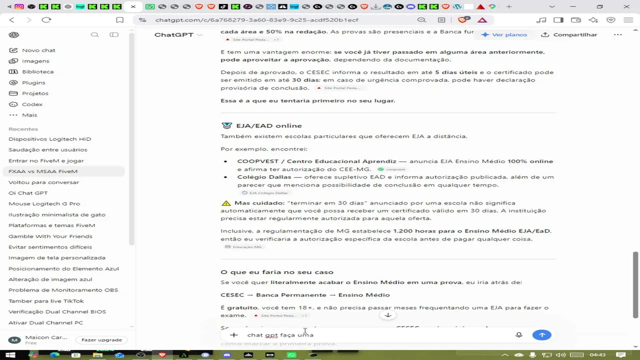Open the Leo AI sparkle icon
Screen dimensions: 640x360
tap(593, 20)
